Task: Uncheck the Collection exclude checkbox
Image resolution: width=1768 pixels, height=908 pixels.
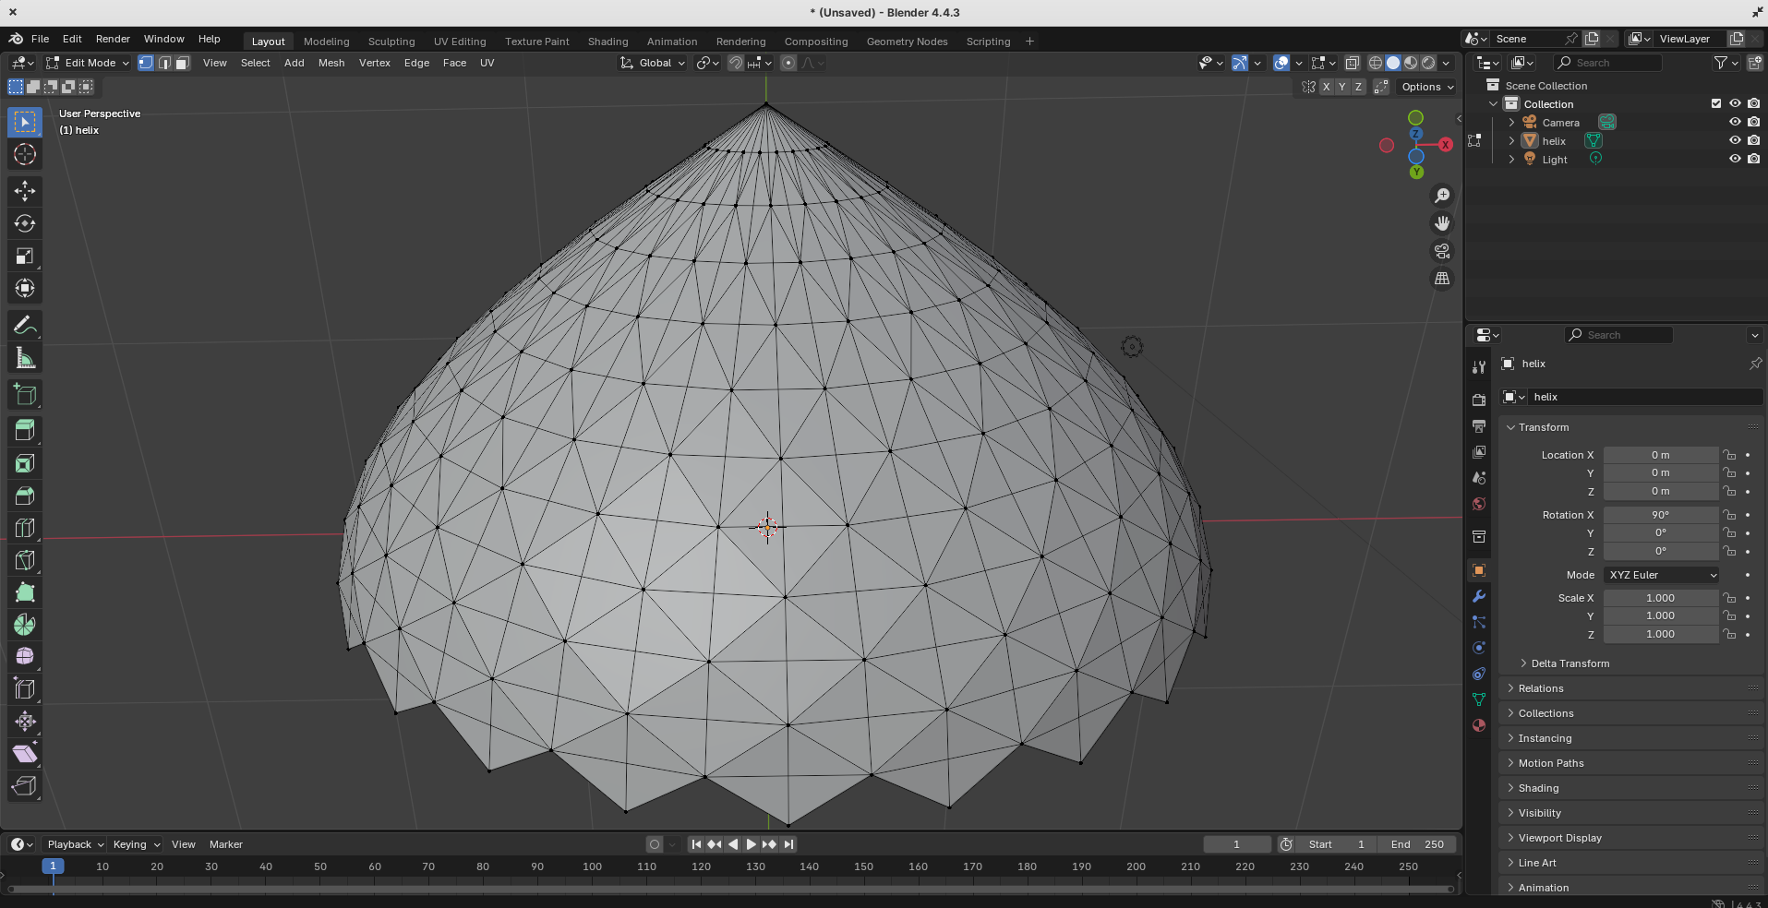Action: point(1716,103)
